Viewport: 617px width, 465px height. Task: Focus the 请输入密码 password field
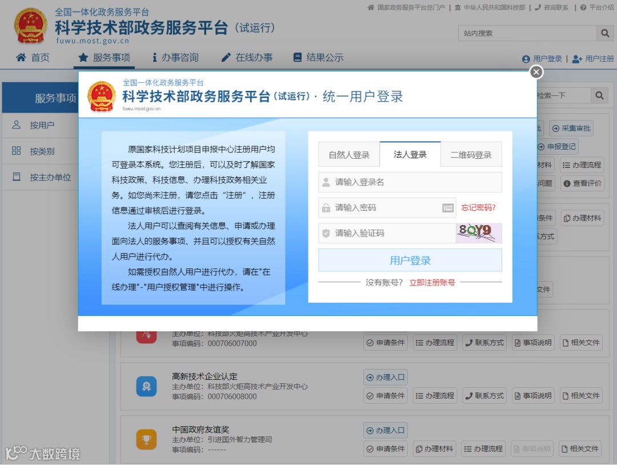pos(387,208)
